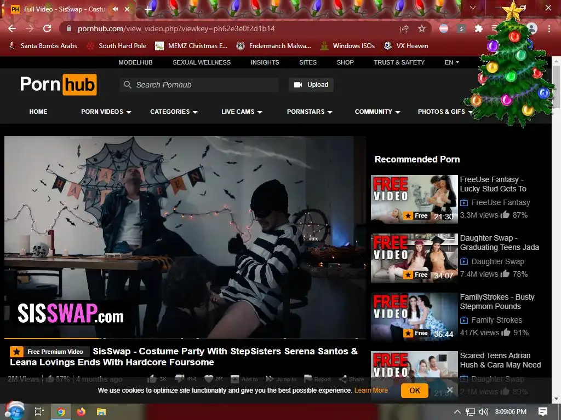This screenshot has width=561, height=420.
Task: Open Task View on the taskbar
Action: (x=39, y=412)
